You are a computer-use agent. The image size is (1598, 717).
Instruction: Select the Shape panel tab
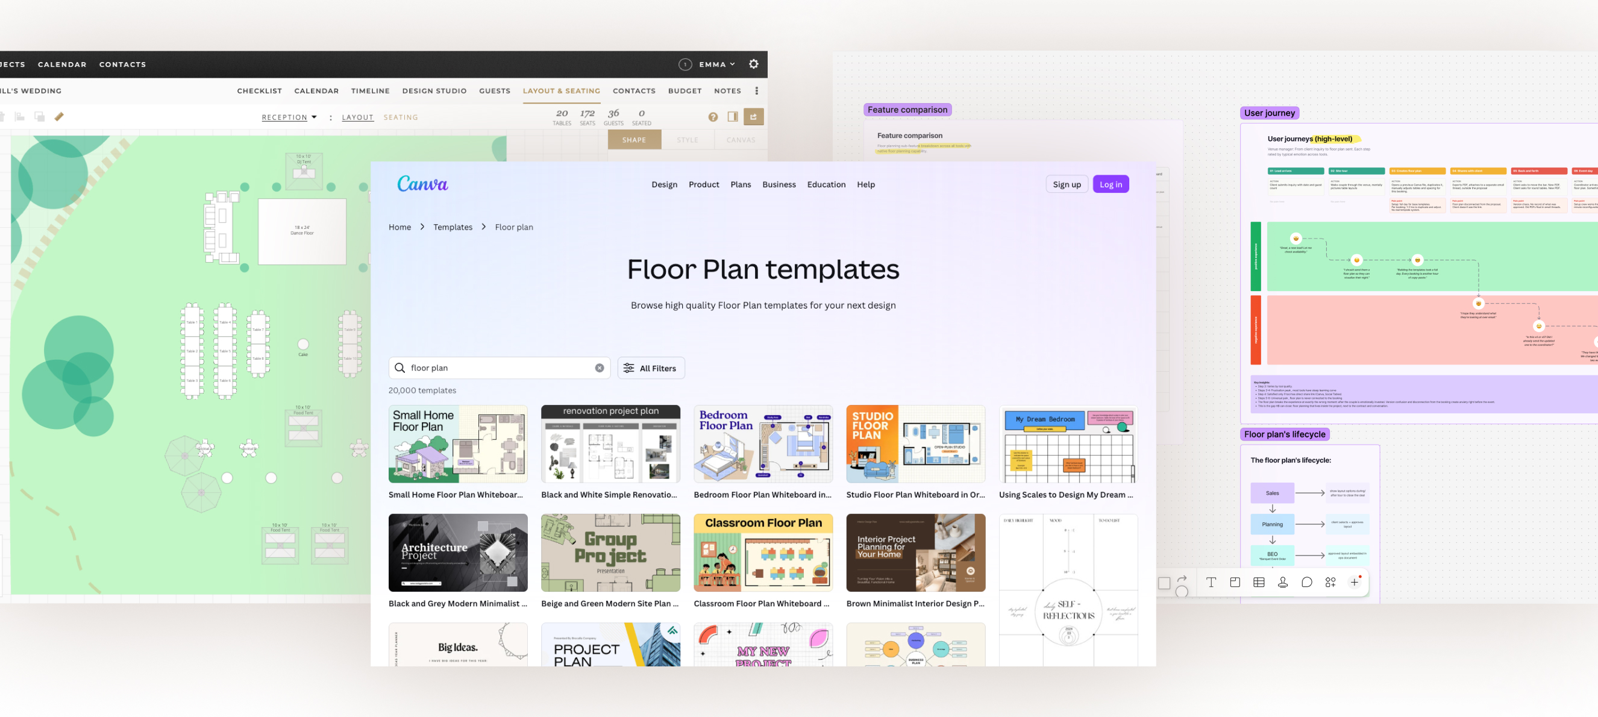click(x=634, y=140)
